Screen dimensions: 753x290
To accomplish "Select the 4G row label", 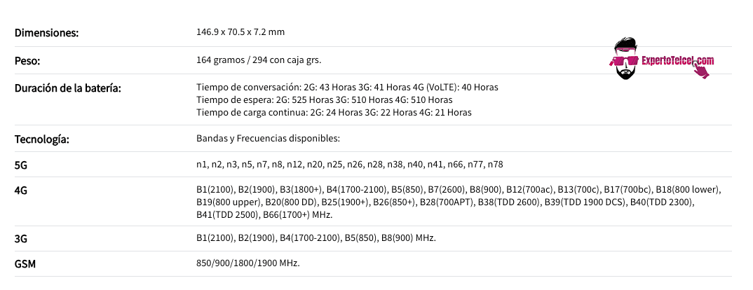I will [21, 191].
